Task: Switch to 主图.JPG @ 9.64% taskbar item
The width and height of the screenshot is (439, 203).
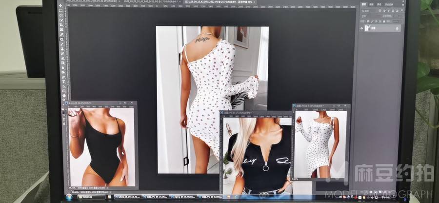Action: [211, 197]
